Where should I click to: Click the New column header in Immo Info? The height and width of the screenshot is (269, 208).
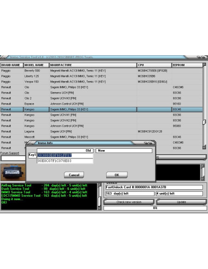(124, 151)
